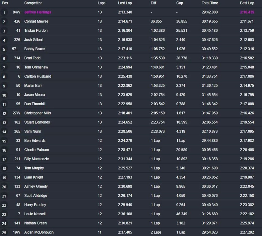This screenshot has width=262, height=236.
Task: Click Herlings' highlighted best lap 2:10.439
Action: pyautogui.click(x=247, y=12)
